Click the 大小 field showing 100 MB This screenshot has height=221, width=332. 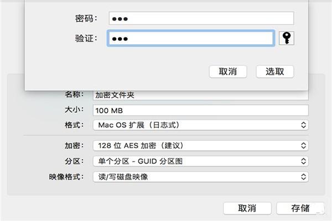(x=200, y=110)
